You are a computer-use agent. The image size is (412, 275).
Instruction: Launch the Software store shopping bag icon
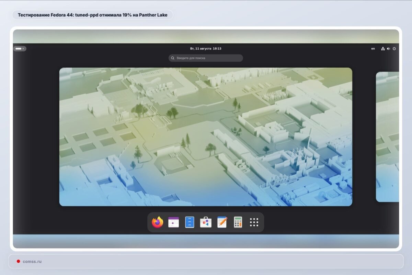pos(206,222)
